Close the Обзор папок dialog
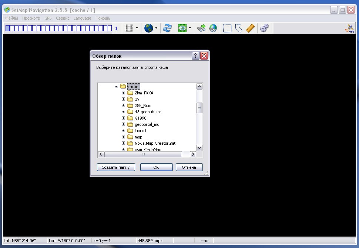359x248 pixels. tap(204, 56)
